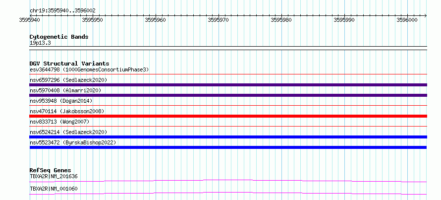Click the magenta line under TBXA2R|NM_001060
Screen dimensions: 441x200
click(x=228, y=193)
